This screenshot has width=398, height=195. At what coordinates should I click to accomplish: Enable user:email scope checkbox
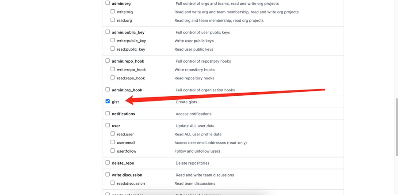(113, 142)
